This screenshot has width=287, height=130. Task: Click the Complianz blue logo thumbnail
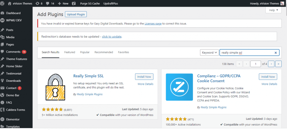[179, 87]
